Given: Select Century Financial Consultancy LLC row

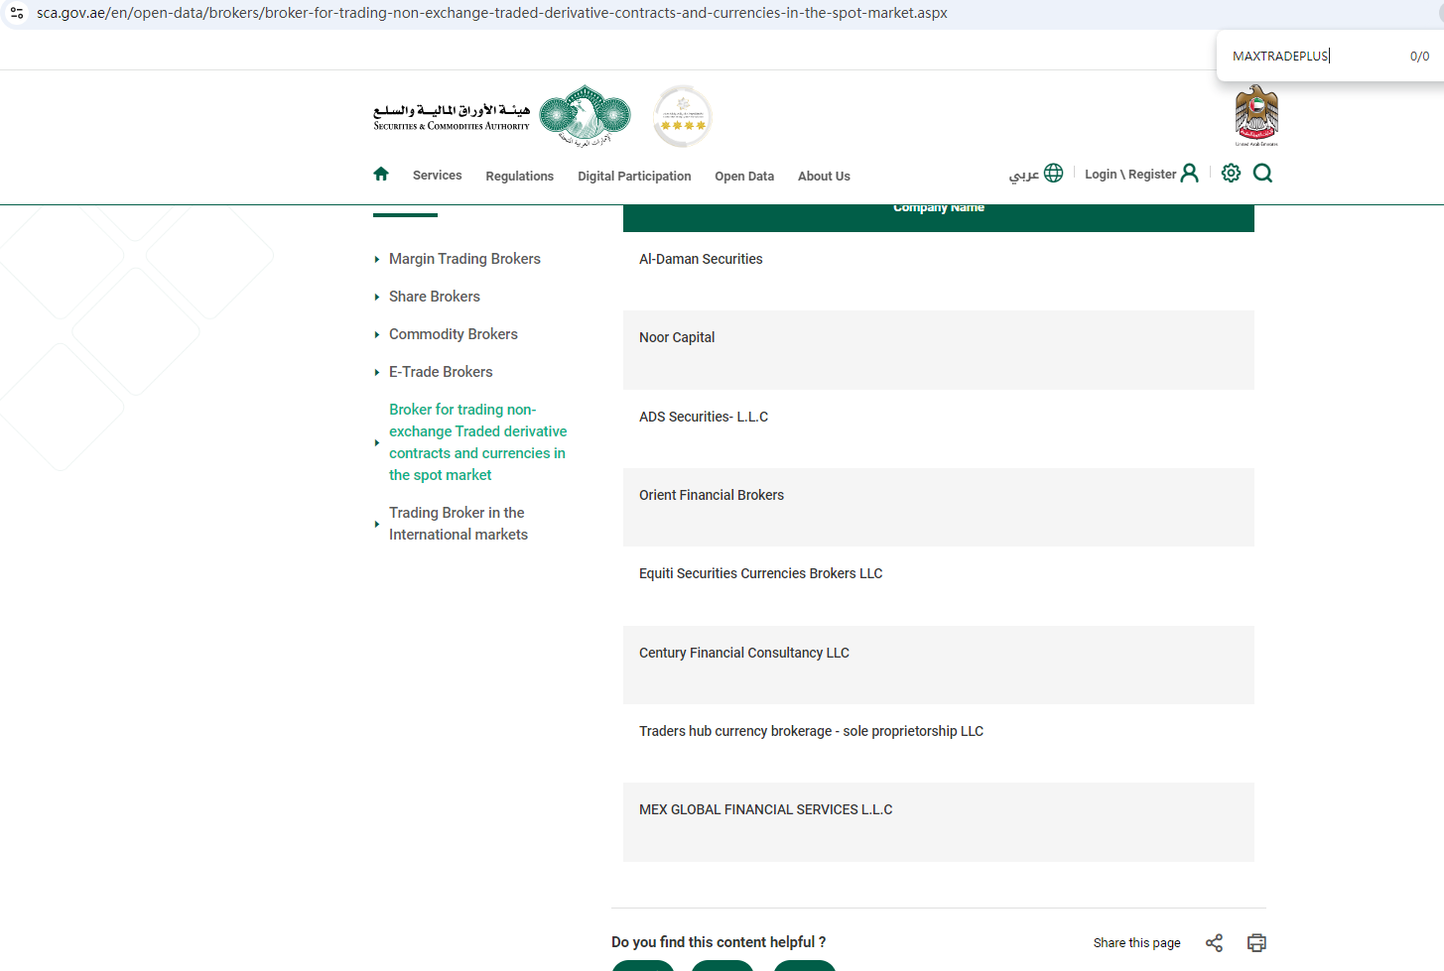Looking at the screenshot, I should click(939, 665).
